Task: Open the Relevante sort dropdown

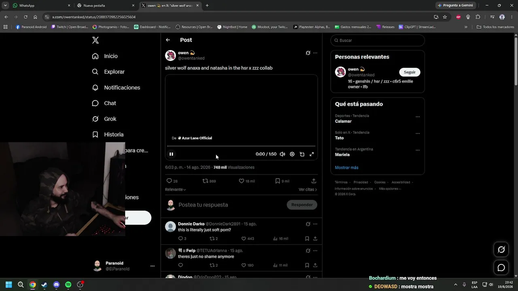Action: pos(176,190)
